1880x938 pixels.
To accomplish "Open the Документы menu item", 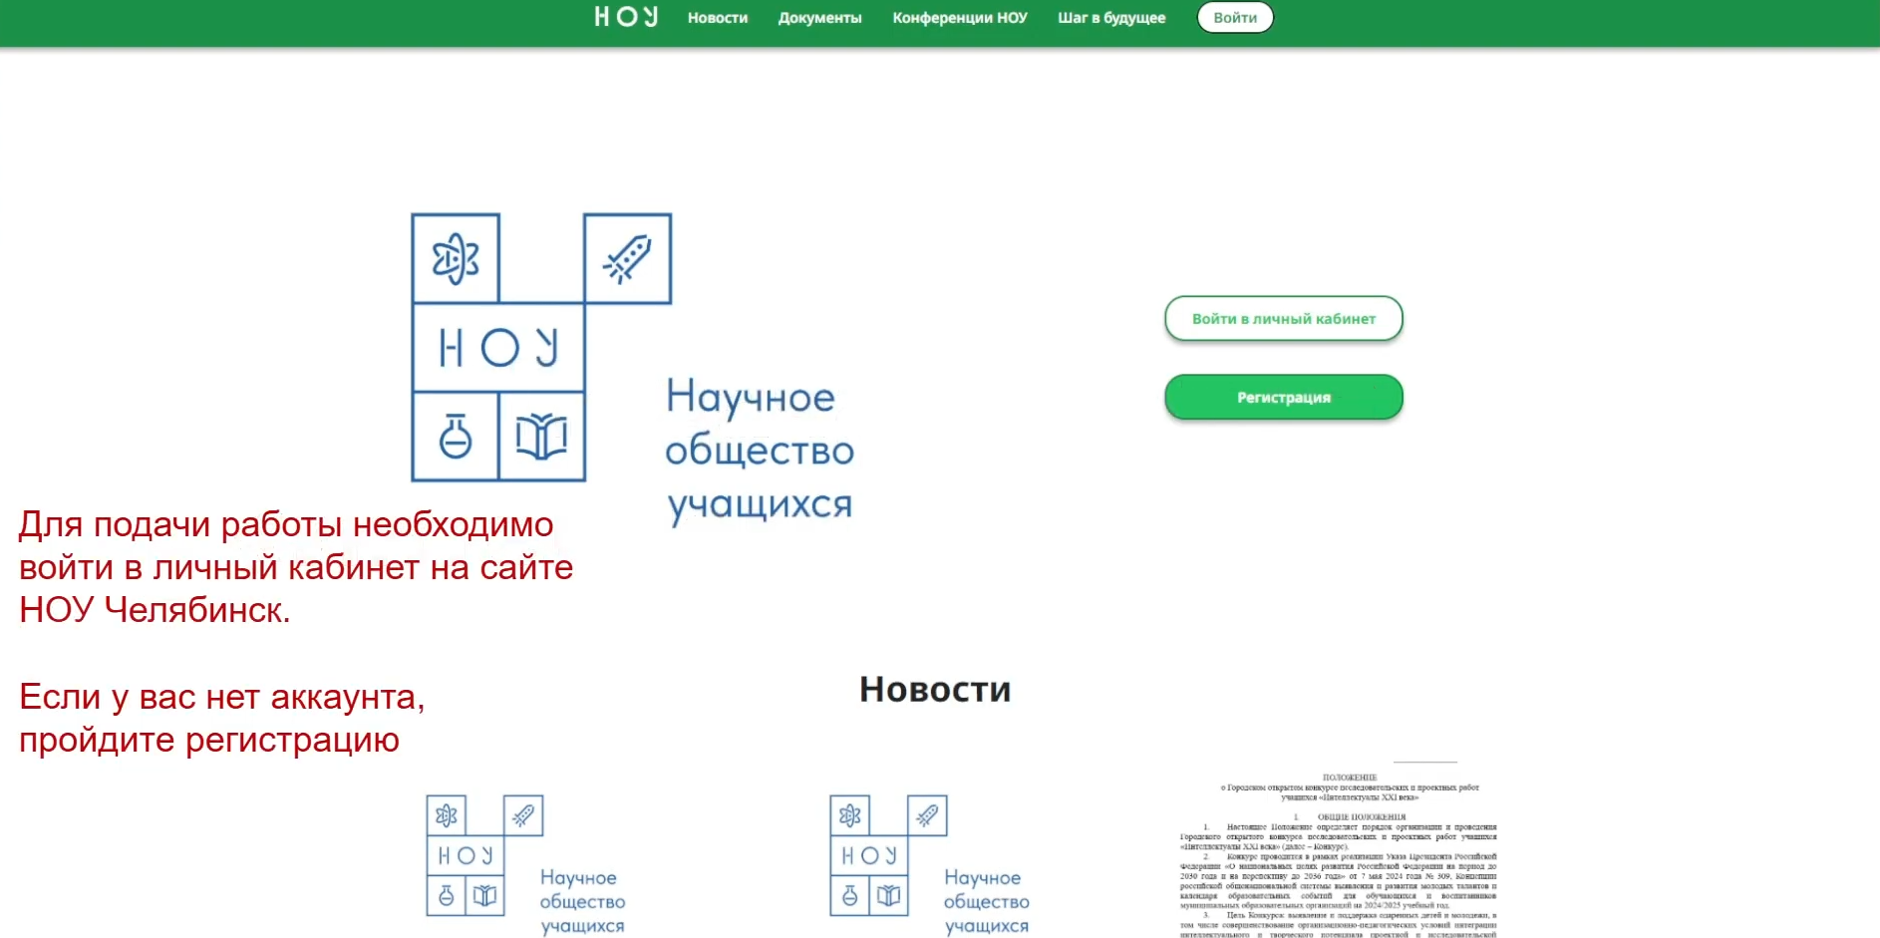I will [819, 18].
